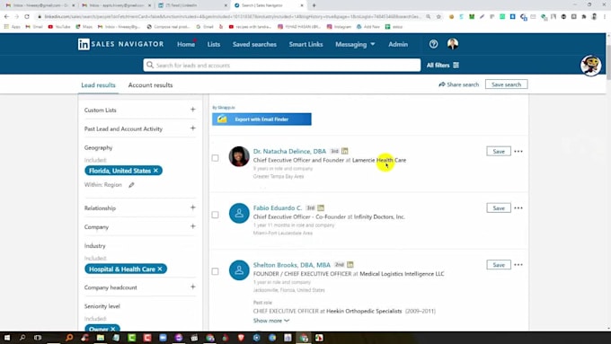Open the help question mark icon
The height and width of the screenshot is (344, 611).
point(433,44)
